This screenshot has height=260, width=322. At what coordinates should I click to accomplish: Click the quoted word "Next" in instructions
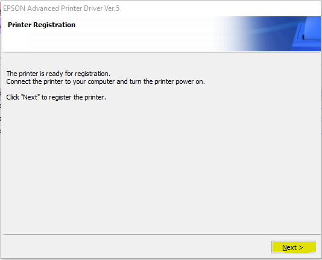(30, 97)
